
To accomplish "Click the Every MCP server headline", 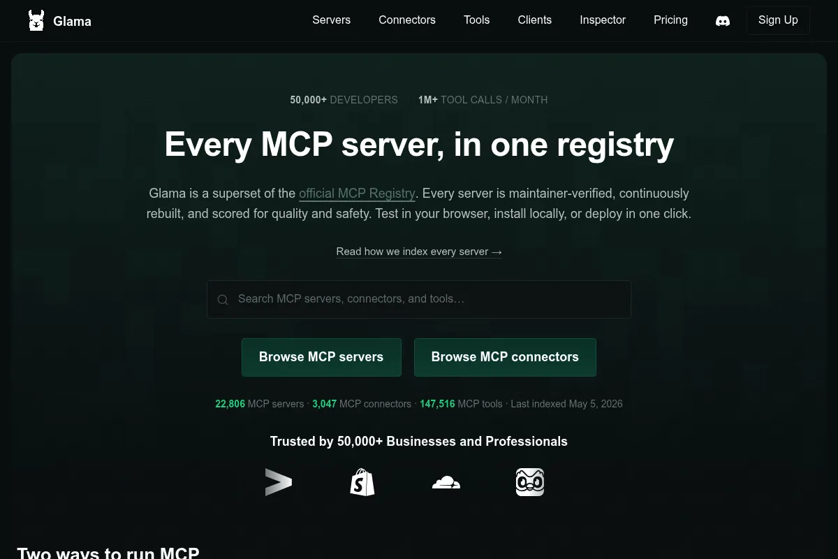I will tap(419, 145).
